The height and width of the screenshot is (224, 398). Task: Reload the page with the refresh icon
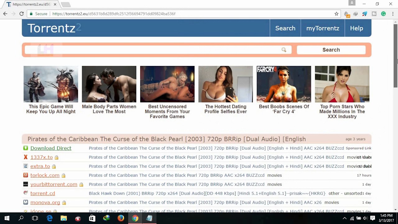(x=21, y=14)
